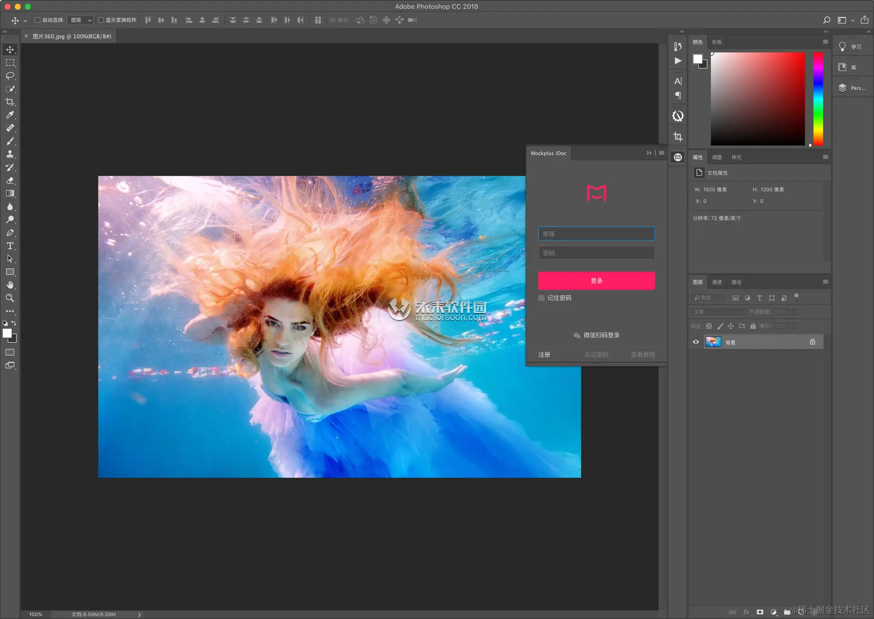Switch to the 调整 tab
Viewport: 874px width, 619px height.
pos(717,158)
